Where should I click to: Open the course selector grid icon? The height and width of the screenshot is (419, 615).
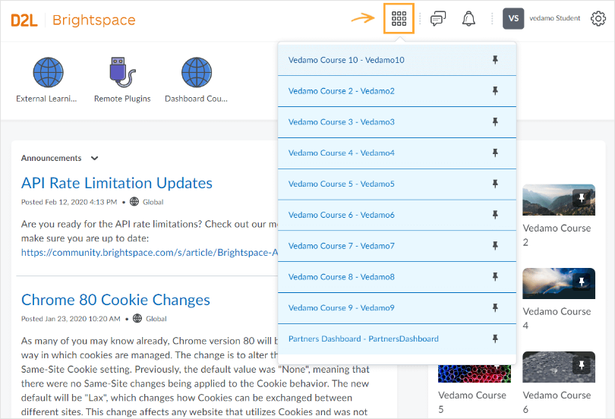(399, 18)
